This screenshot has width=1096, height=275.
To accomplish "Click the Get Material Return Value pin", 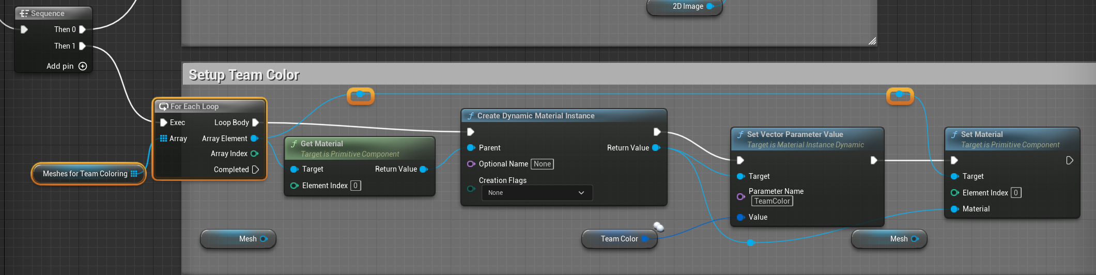I will (x=424, y=169).
